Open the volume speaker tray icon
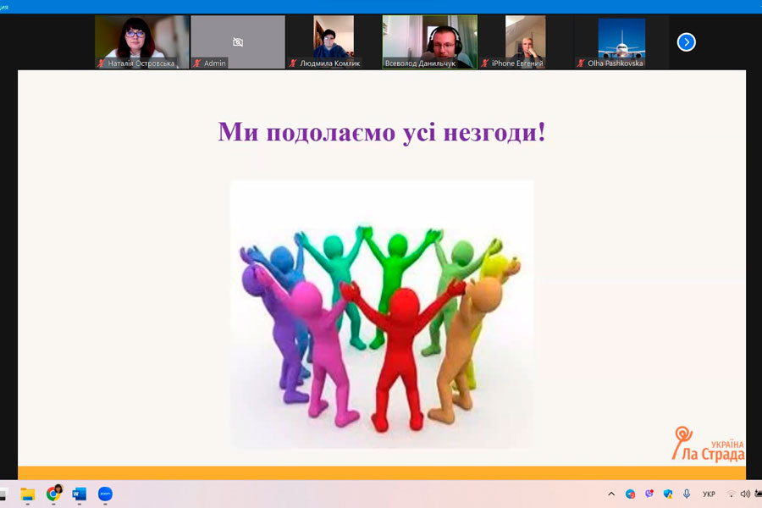Screen dimensions: 762x508 click(745, 494)
